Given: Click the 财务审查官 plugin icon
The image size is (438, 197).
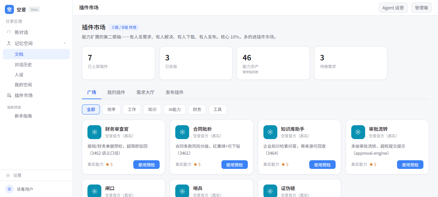Looking at the screenshot, I should [94, 132].
